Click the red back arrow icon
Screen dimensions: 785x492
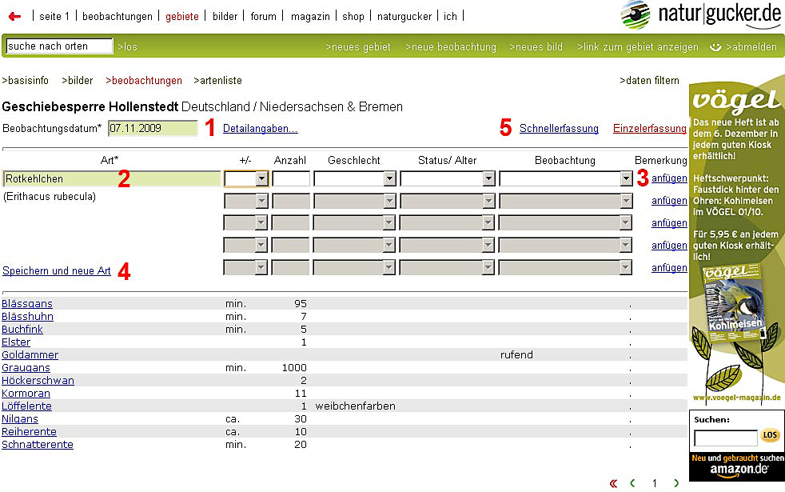pyautogui.click(x=14, y=16)
